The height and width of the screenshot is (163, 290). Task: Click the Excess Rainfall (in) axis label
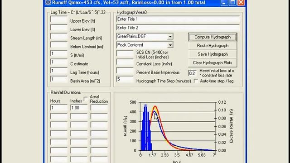coord(231,126)
